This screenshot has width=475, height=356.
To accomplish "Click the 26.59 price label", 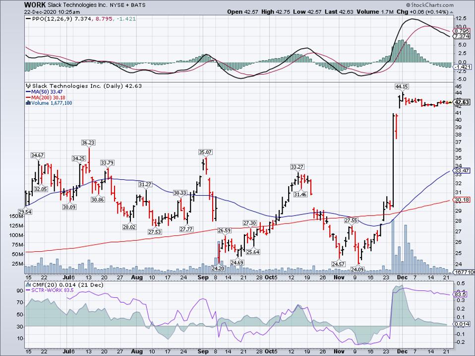I will pos(224,230).
